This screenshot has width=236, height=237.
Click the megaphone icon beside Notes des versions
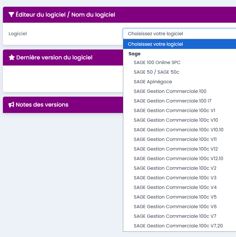point(11,105)
